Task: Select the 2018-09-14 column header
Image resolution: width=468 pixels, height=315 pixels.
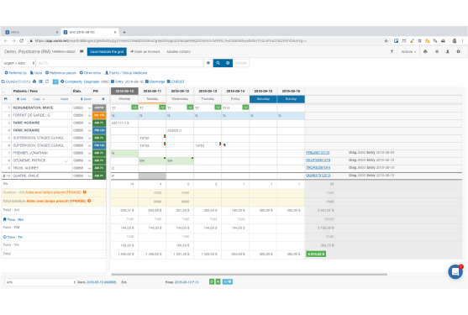Action: (x=235, y=91)
